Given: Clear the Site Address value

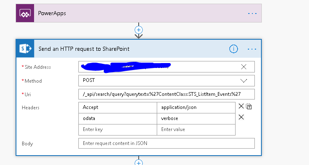Looking at the screenshot, I should pos(244,67).
